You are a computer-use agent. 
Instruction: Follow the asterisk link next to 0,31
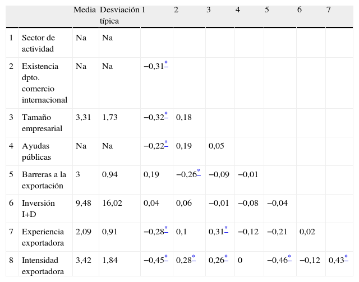[x=226, y=230]
